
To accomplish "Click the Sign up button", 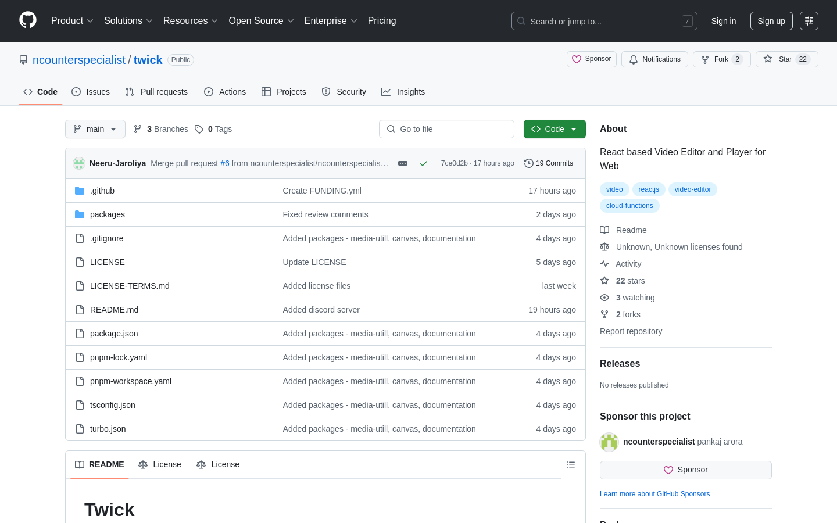I will pyautogui.click(x=771, y=21).
